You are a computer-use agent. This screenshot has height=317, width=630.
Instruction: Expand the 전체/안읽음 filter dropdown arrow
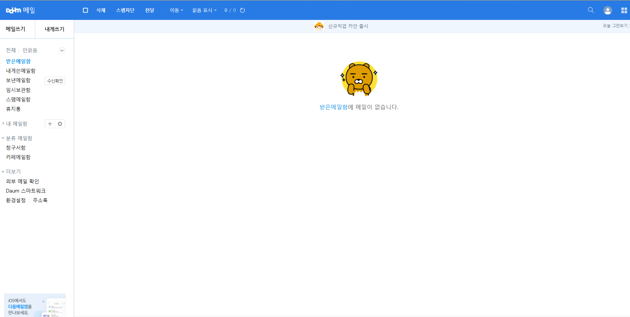click(62, 51)
